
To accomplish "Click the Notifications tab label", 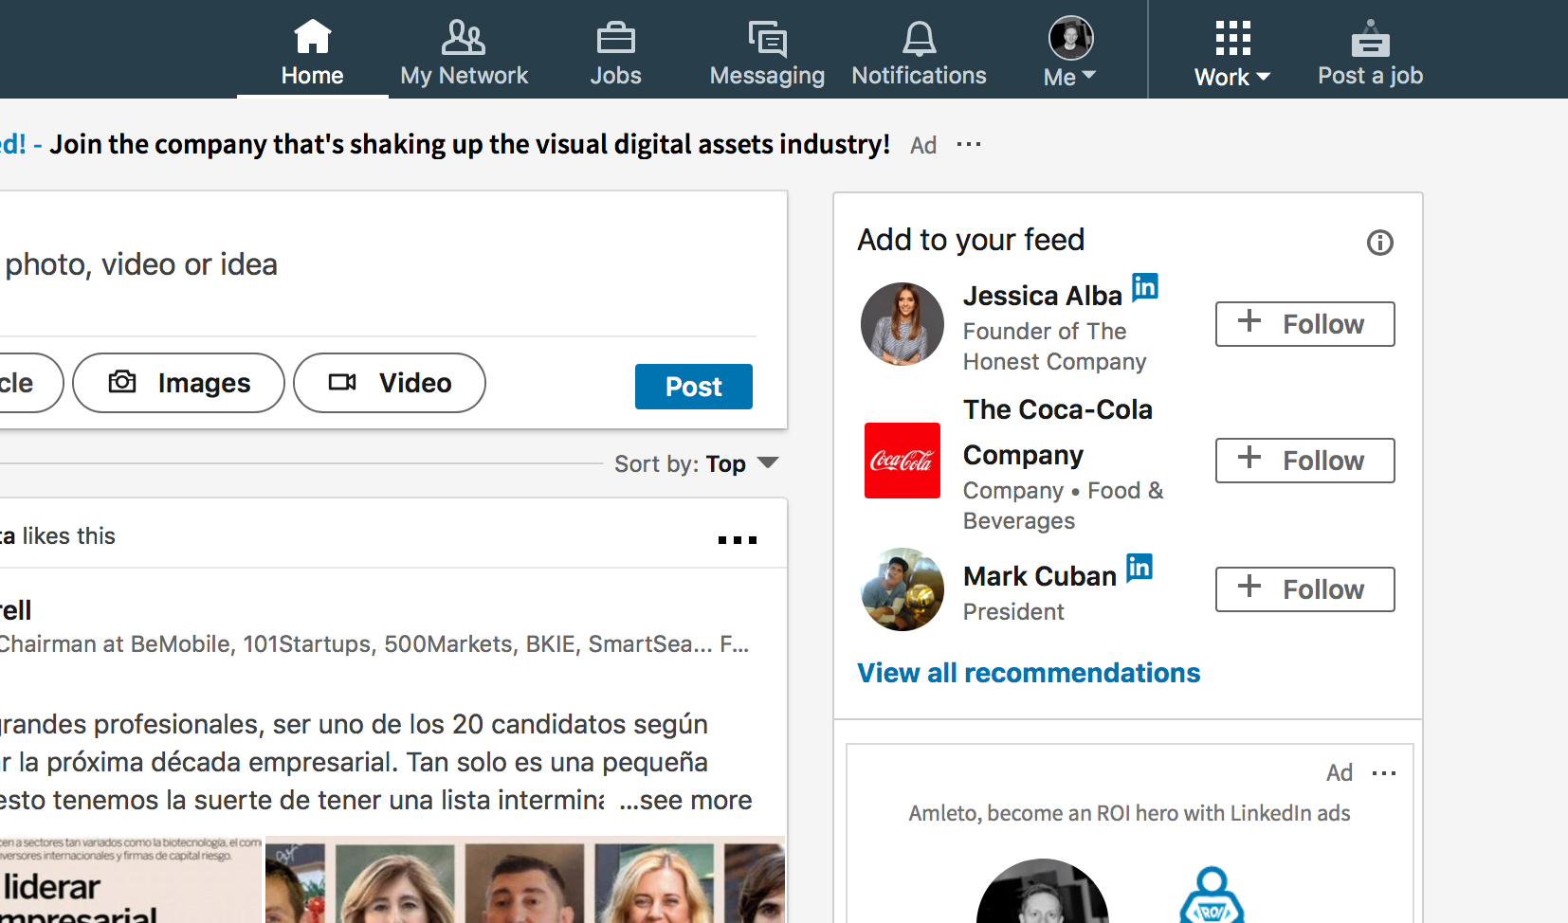I will (920, 76).
